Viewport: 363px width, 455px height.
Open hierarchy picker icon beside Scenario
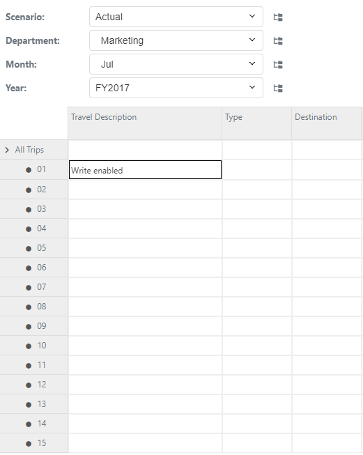click(278, 17)
